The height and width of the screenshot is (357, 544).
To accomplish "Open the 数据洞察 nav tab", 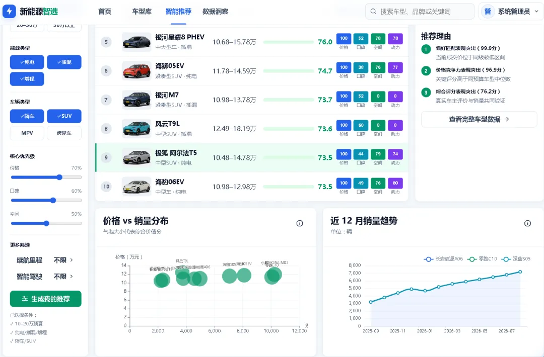I will coord(216,12).
